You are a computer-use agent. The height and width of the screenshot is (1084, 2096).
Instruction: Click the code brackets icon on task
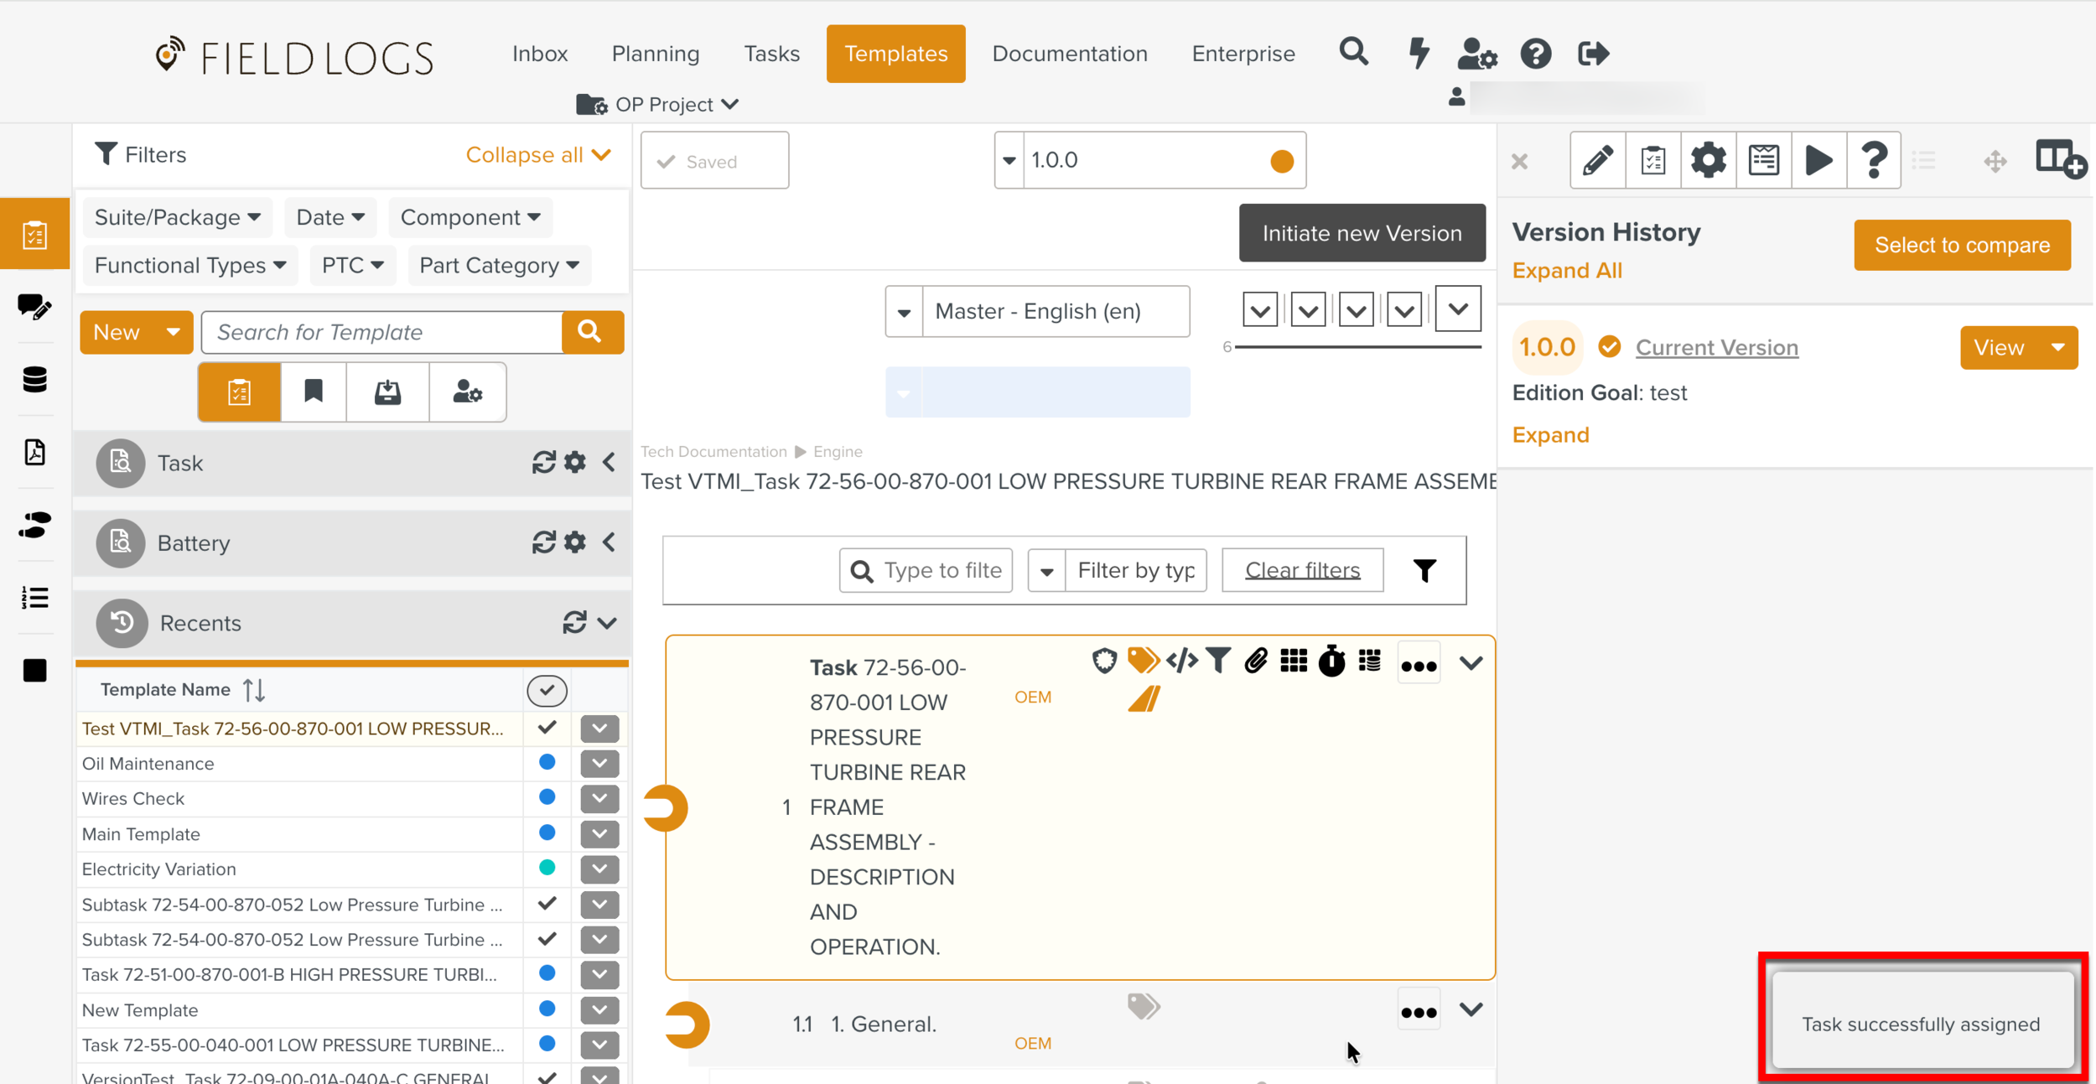click(x=1181, y=661)
